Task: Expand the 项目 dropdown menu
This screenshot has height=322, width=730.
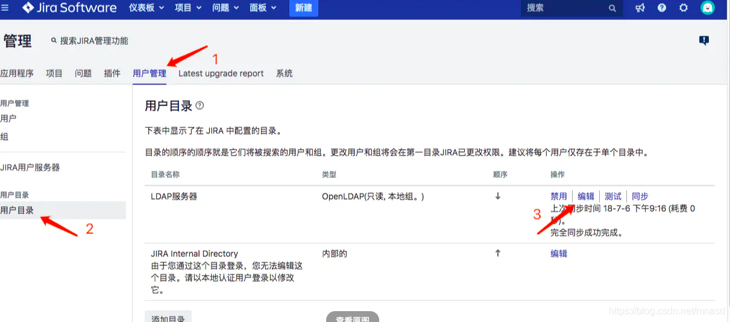Action: click(188, 8)
